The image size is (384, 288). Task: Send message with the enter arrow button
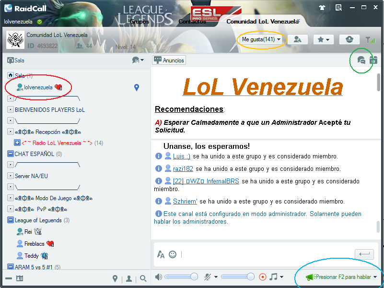pyautogui.click(x=364, y=254)
